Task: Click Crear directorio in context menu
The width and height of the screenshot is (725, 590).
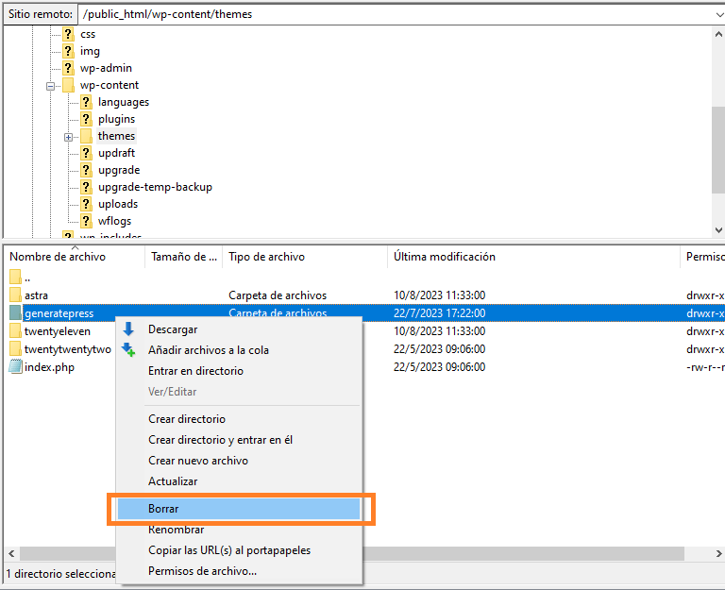Action: point(187,419)
